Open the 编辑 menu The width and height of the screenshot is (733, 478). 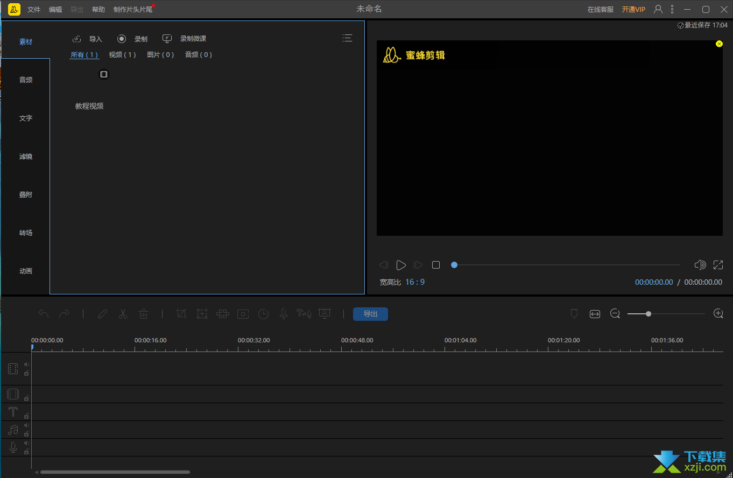pyautogui.click(x=55, y=10)
